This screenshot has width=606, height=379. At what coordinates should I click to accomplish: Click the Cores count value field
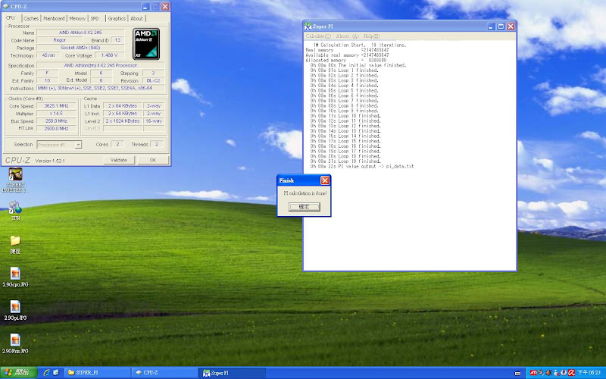(x=117, y=144)
